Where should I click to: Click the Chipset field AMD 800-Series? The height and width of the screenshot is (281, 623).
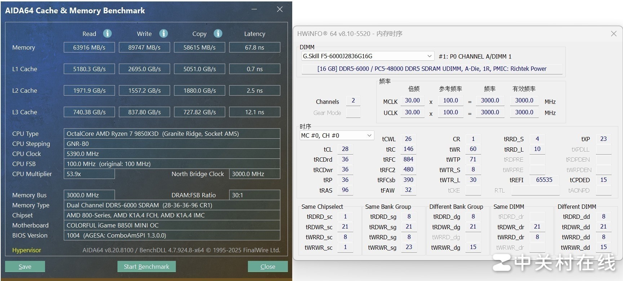(172, 215)
